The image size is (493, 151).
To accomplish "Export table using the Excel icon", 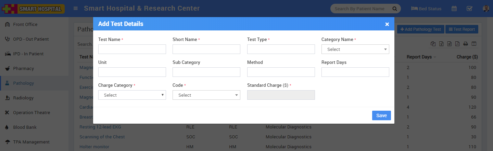I will pos(441,44).
